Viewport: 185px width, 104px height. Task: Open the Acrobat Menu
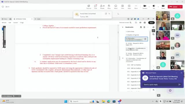pos(4,19)
